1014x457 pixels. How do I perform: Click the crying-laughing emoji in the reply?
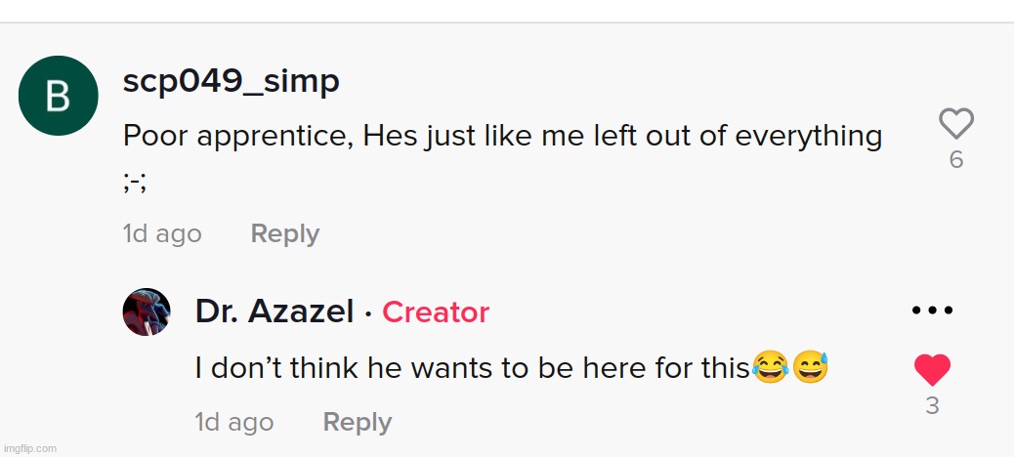(771, 368)
